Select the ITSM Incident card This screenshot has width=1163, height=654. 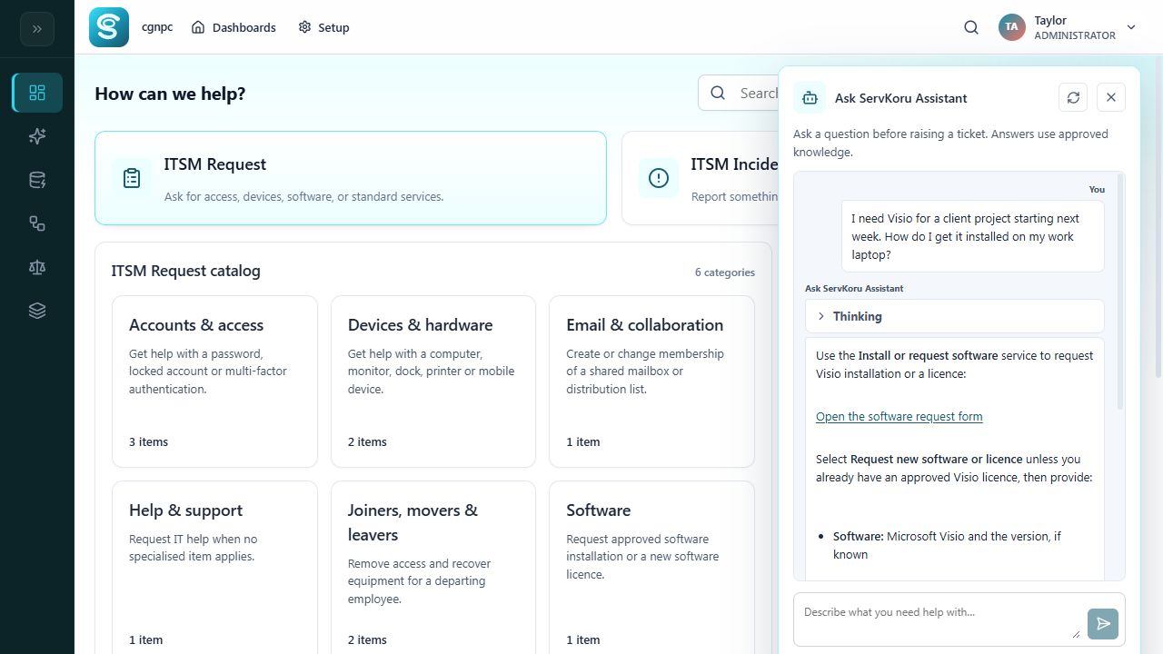click(x=700, y=178)
